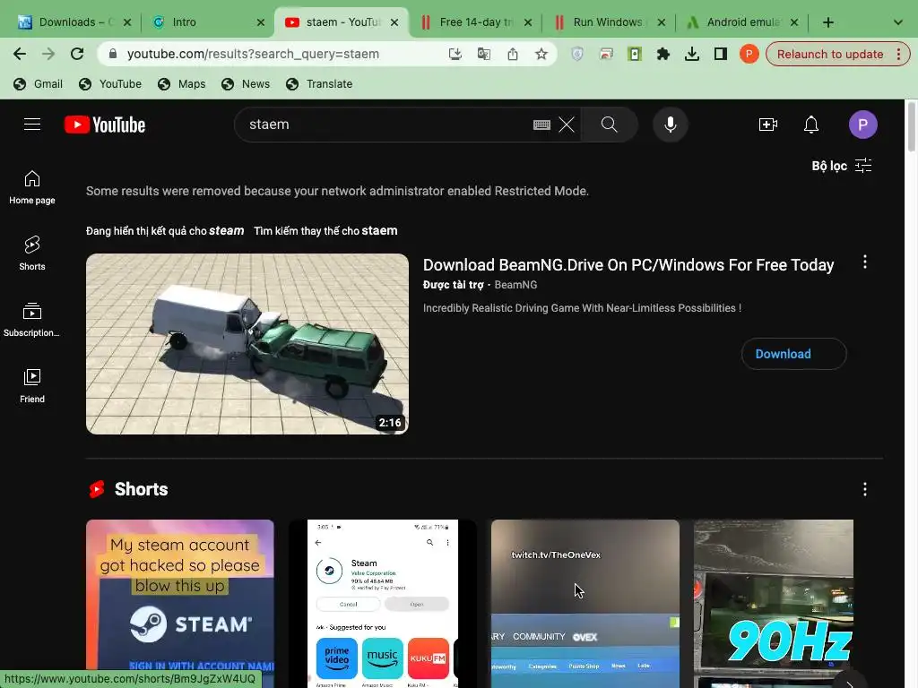Open the Maps bookmark

tap(181, 84)
